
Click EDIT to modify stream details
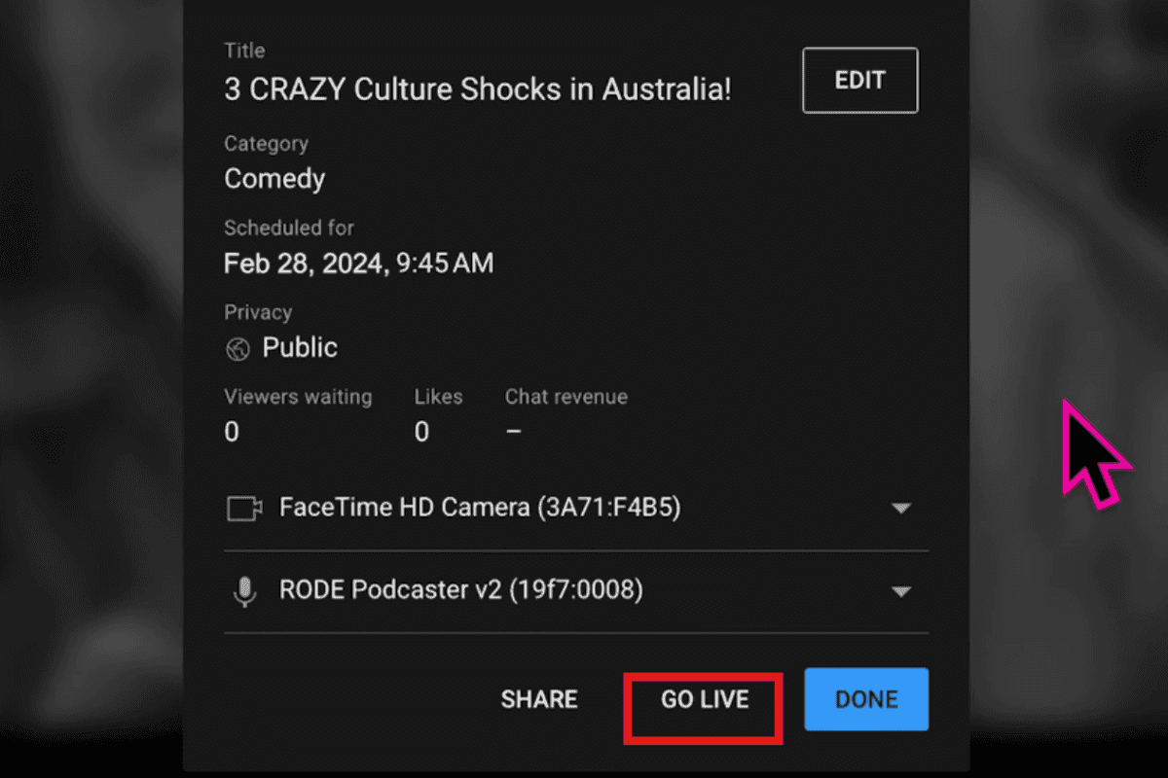[859, 80]
